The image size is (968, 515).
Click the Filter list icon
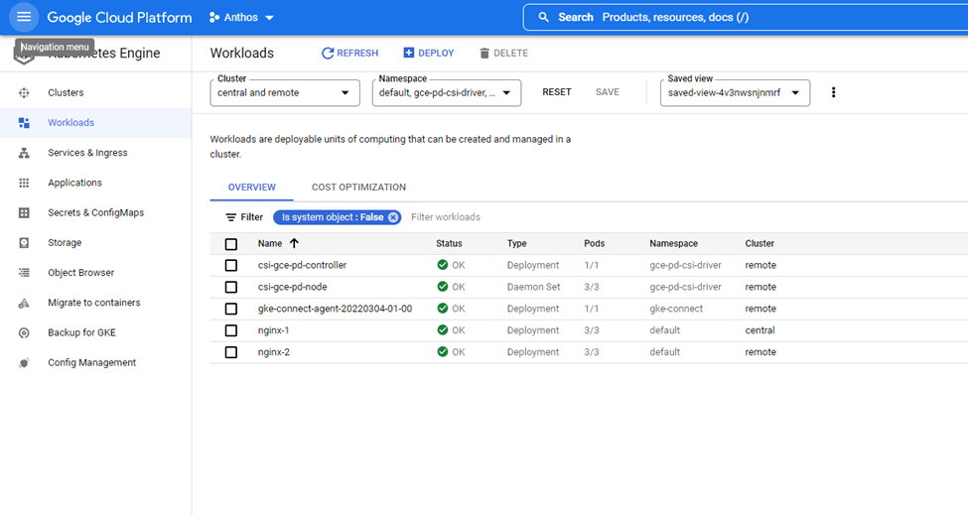(x=230, y=217)
